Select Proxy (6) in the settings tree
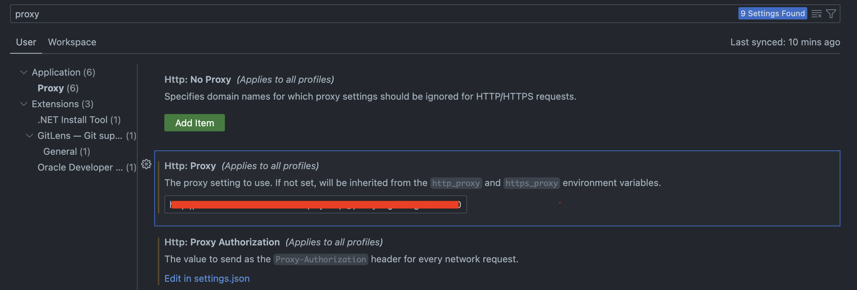Screen dimensions: 857x290 (58, 88)
